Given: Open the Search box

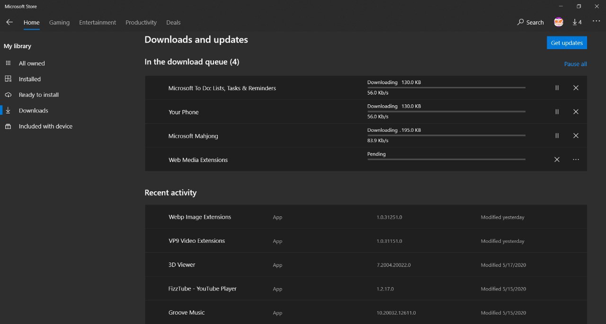Looking at the screenshot, I should tap(530, 22).
